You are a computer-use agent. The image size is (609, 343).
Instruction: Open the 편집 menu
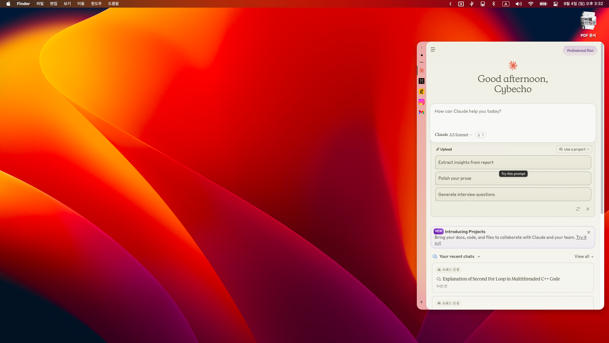coord(54,4)
